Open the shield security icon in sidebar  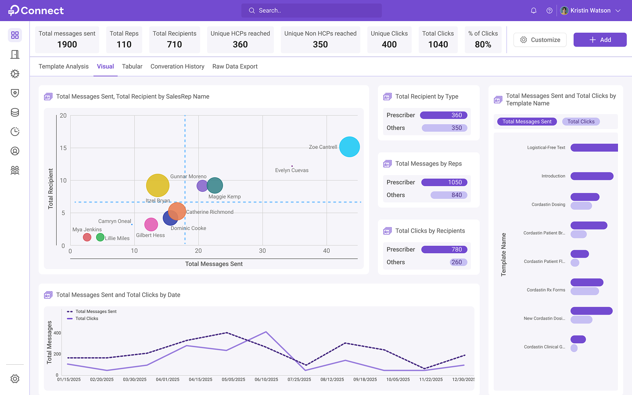coord(15,93)
